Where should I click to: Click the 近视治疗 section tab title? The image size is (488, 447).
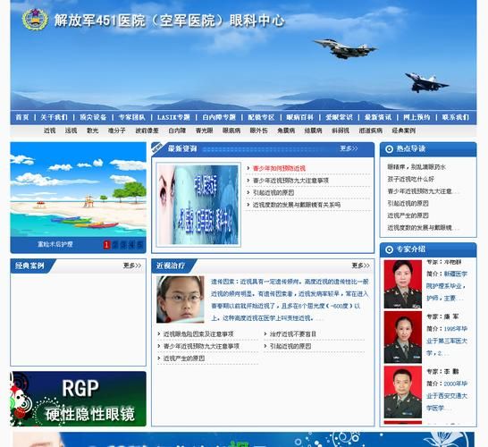tap(171, 266)
